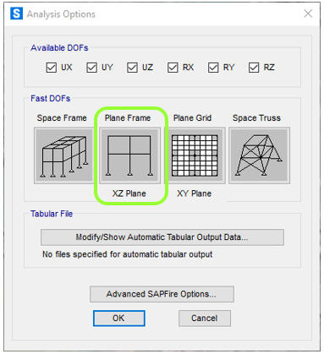Click the Space Truss text label
324x354 pixels.
(256, 117)
